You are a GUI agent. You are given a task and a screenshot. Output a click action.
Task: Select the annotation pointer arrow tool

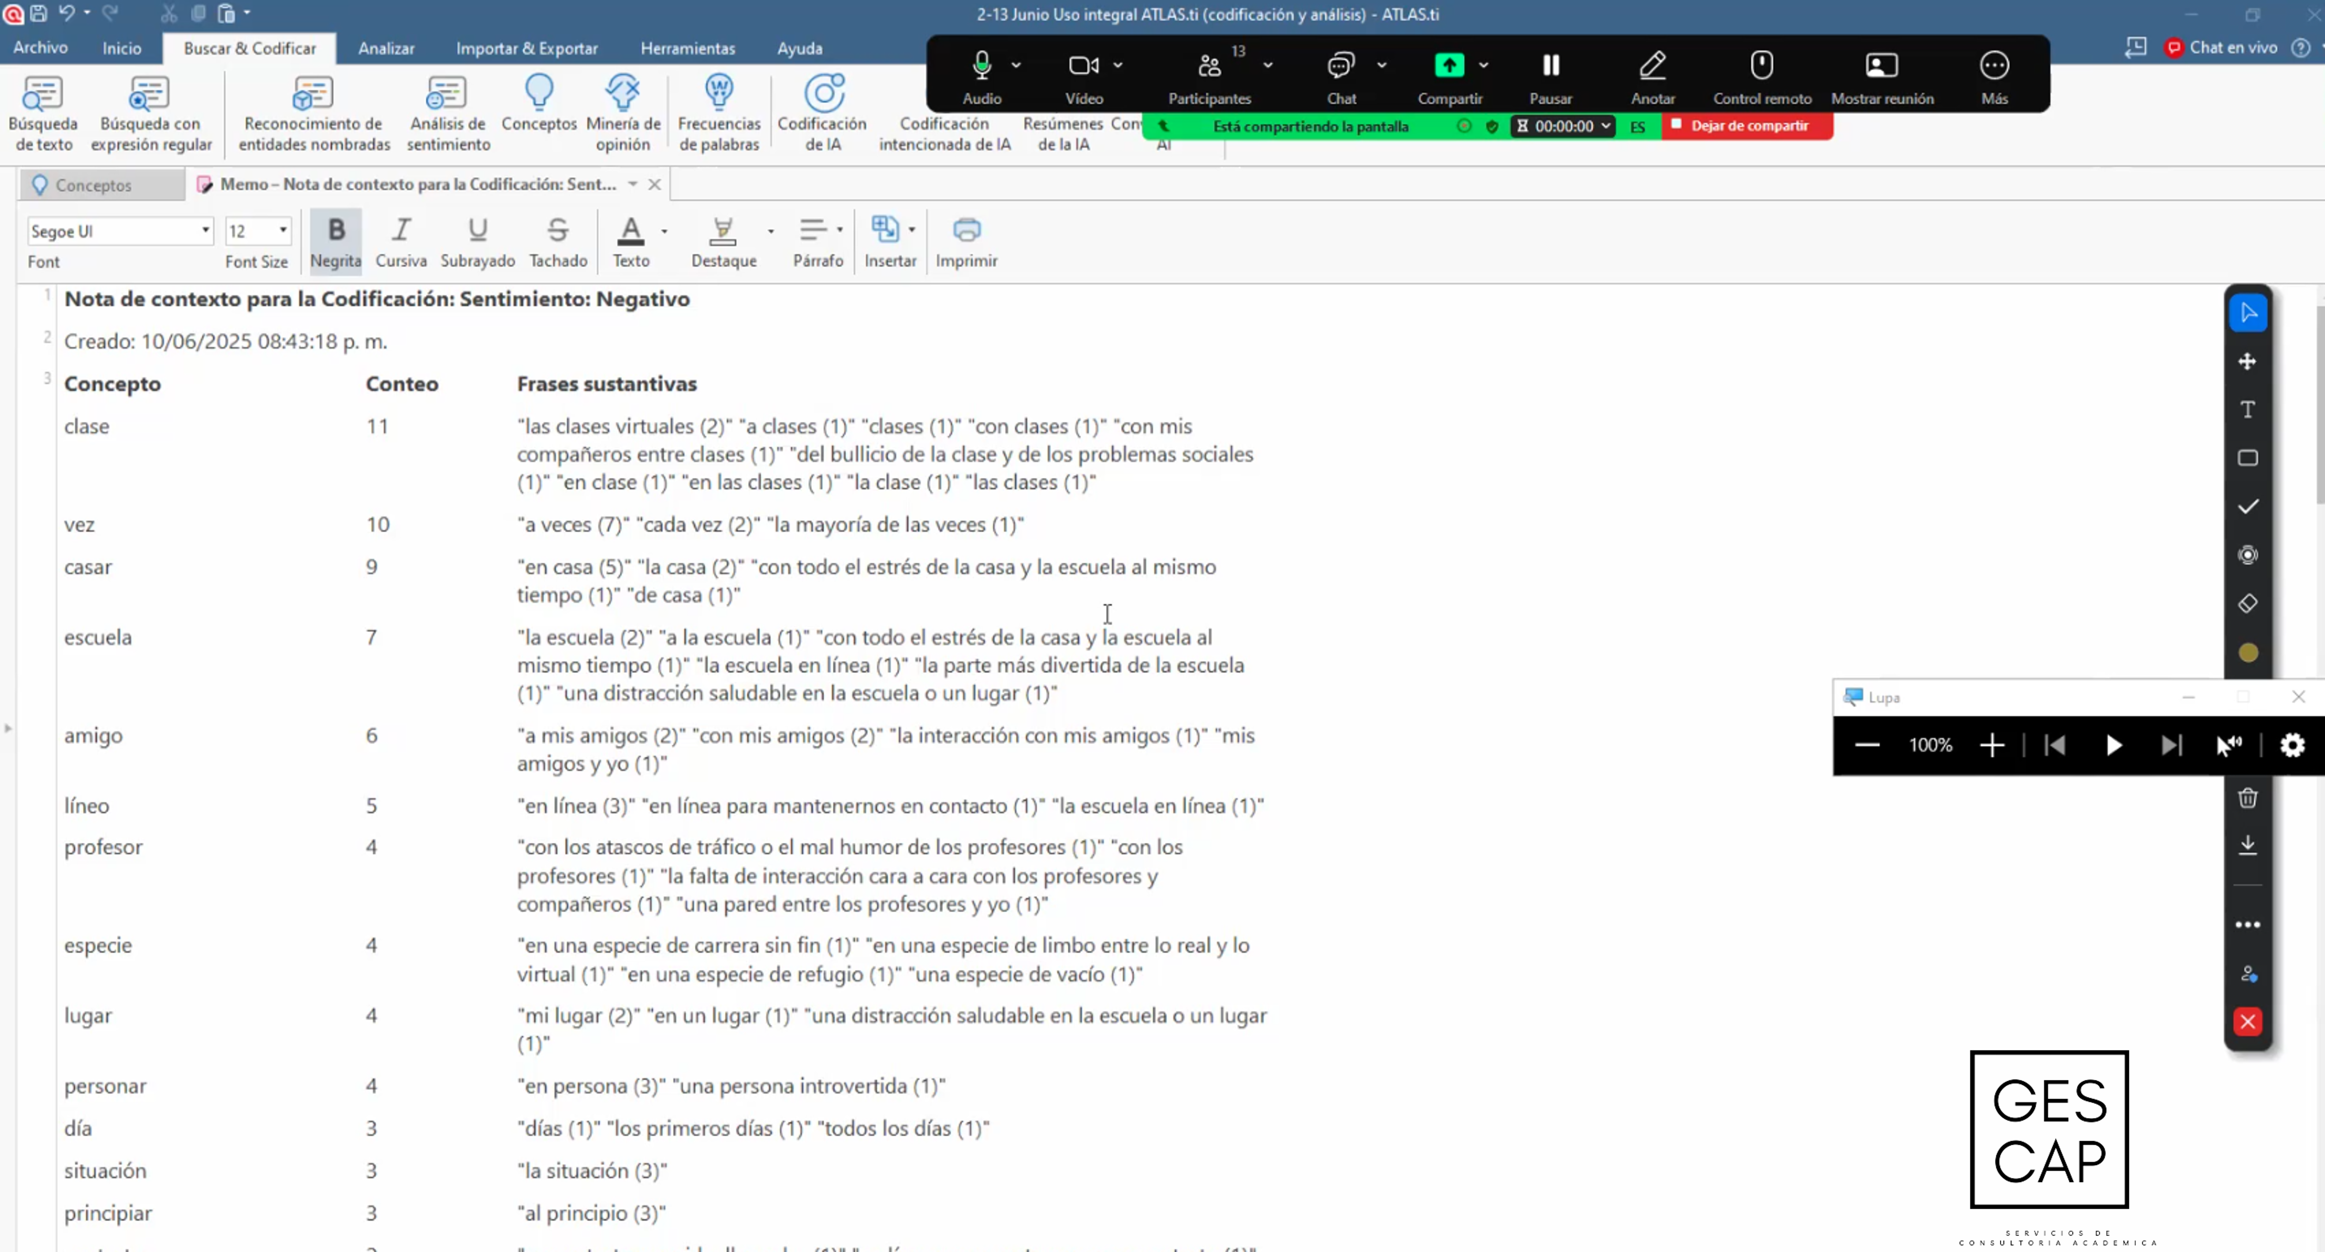click(2247, 313)
